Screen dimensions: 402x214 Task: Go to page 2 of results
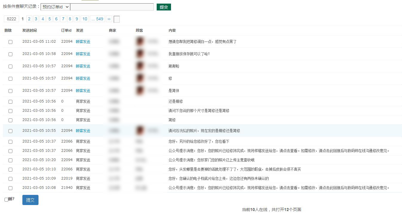click(x=29, y=19)
